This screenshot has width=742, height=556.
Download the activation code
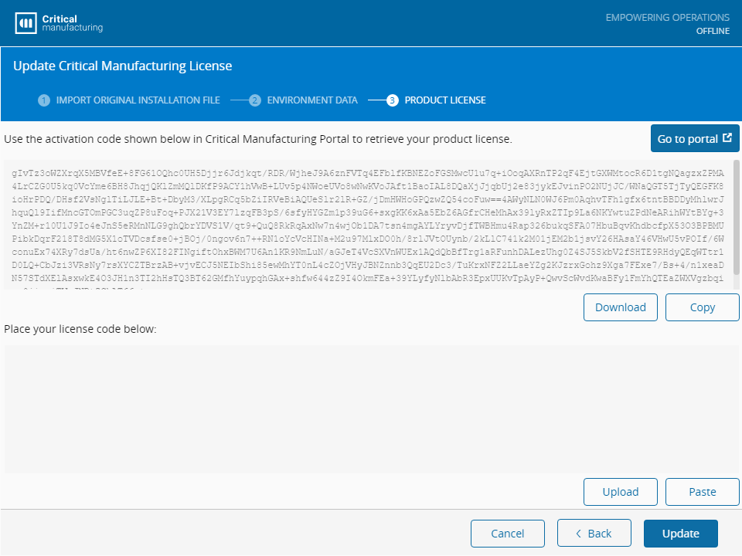point(621,307)
